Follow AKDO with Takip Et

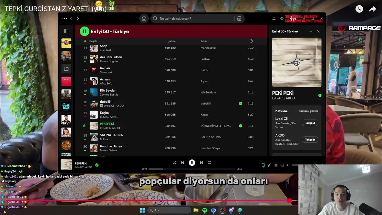(310, 139)
